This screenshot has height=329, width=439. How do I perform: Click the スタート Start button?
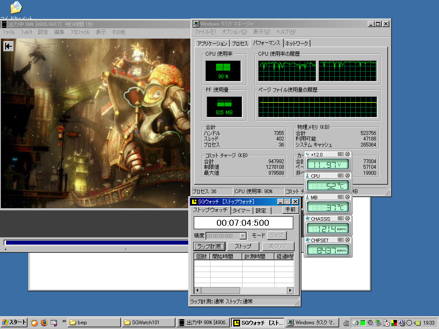coord(14,322)
